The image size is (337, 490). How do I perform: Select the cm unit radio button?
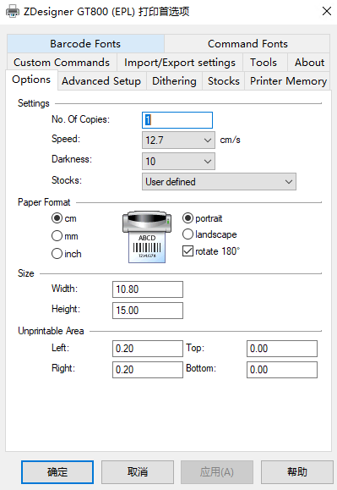(x=57, y=217)
